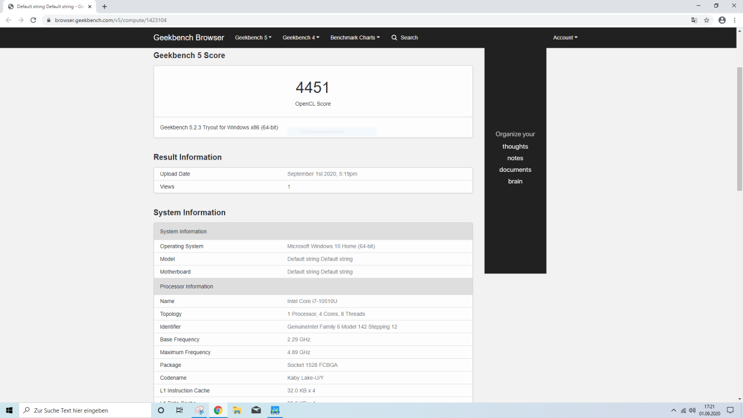Screen dimensions: 743x418
Task: Open network Wi-Fi tray icon
Action: pos(683,410)
